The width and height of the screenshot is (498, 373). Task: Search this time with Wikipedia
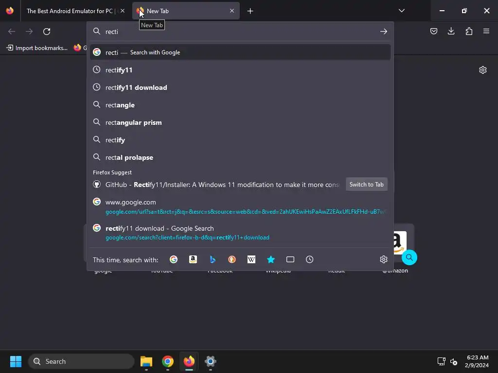coord(251,259)
